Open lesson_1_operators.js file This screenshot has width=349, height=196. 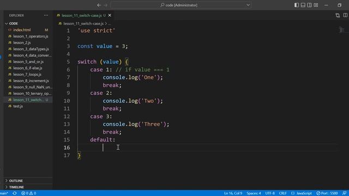(x=28, y=36)
